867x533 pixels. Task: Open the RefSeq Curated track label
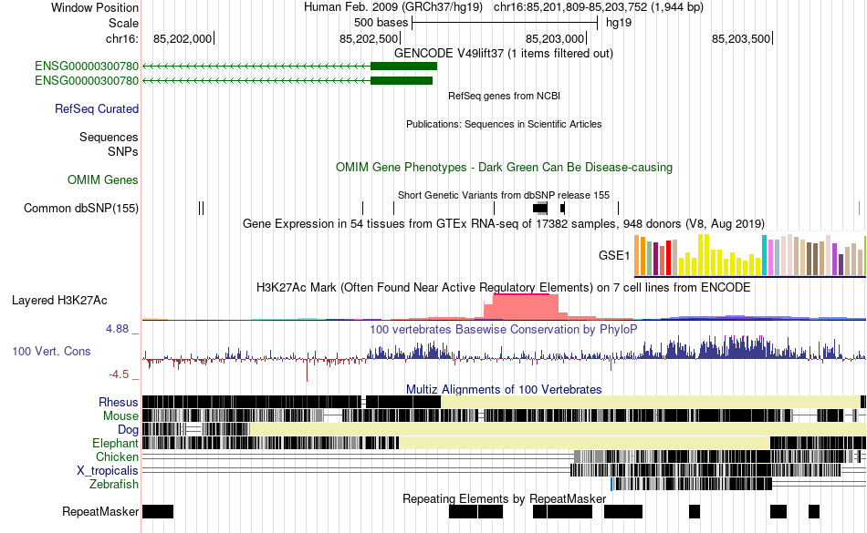97,108
